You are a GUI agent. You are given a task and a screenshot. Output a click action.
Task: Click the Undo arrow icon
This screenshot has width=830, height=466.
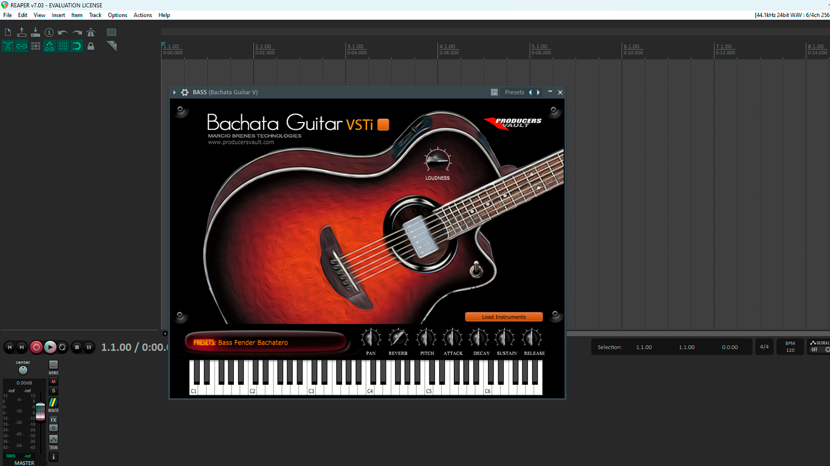pyautogui.click(x=63, y=32)
